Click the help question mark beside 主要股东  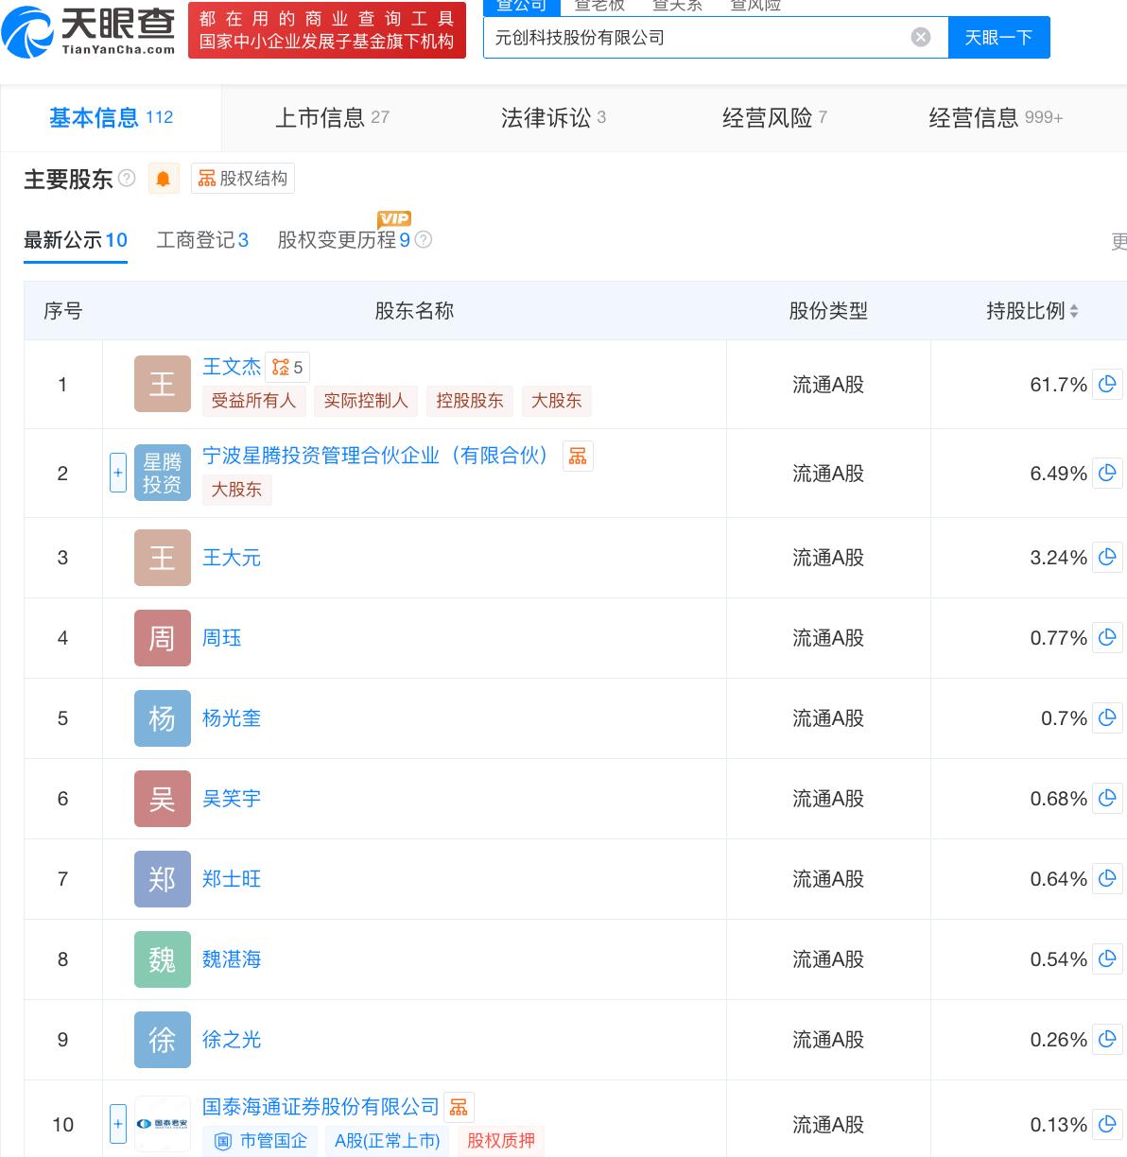tap(127, 179)
